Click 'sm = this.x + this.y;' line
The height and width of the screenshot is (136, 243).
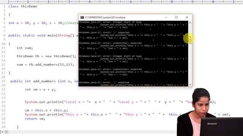(x=46, y=110)
